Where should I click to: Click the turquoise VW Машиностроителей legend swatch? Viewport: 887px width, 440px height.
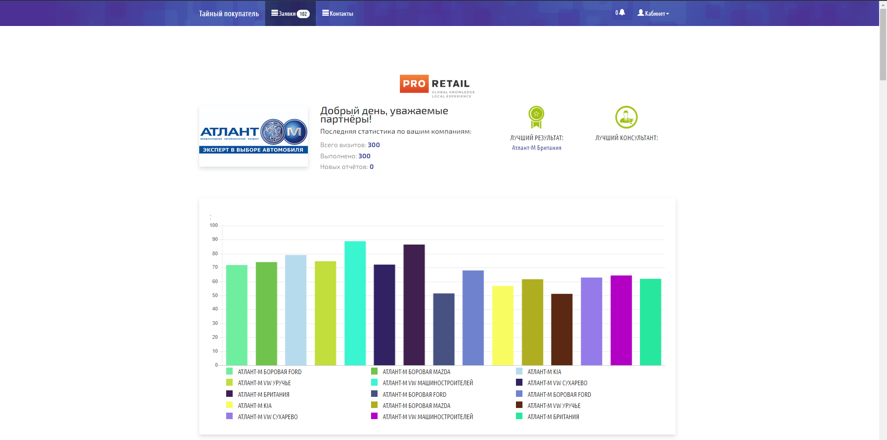374,382
